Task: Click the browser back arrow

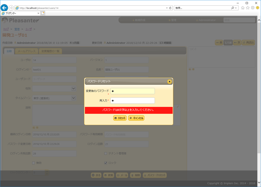Action: tap(4, 8)
